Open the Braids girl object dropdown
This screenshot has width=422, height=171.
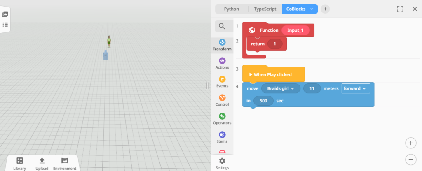tap(281, 88)
